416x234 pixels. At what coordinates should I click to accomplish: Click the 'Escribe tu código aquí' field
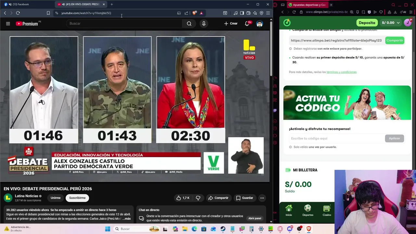[x=336, y=138]
